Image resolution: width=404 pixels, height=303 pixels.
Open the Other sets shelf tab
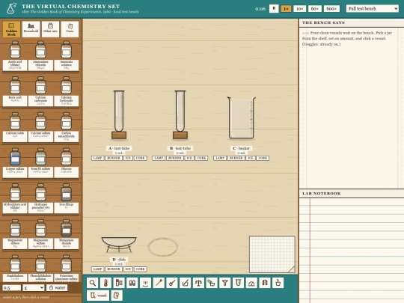pyautogui.click(x=51, y=29)
